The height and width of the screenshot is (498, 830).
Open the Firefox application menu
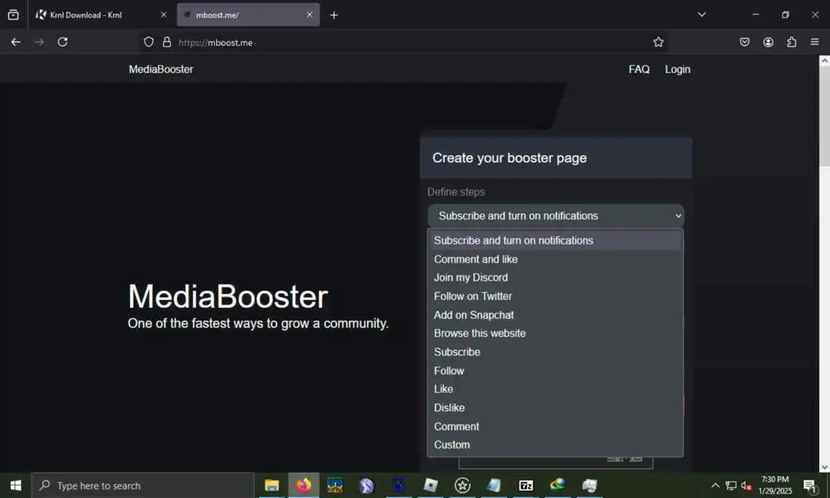point(815,42)
